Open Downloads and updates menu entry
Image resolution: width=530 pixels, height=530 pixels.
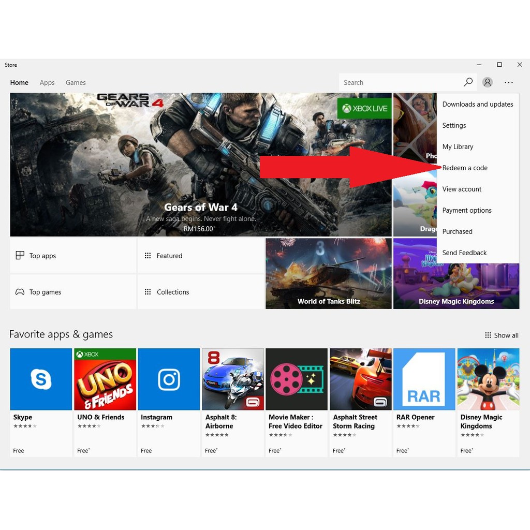[x=477, y=105]
